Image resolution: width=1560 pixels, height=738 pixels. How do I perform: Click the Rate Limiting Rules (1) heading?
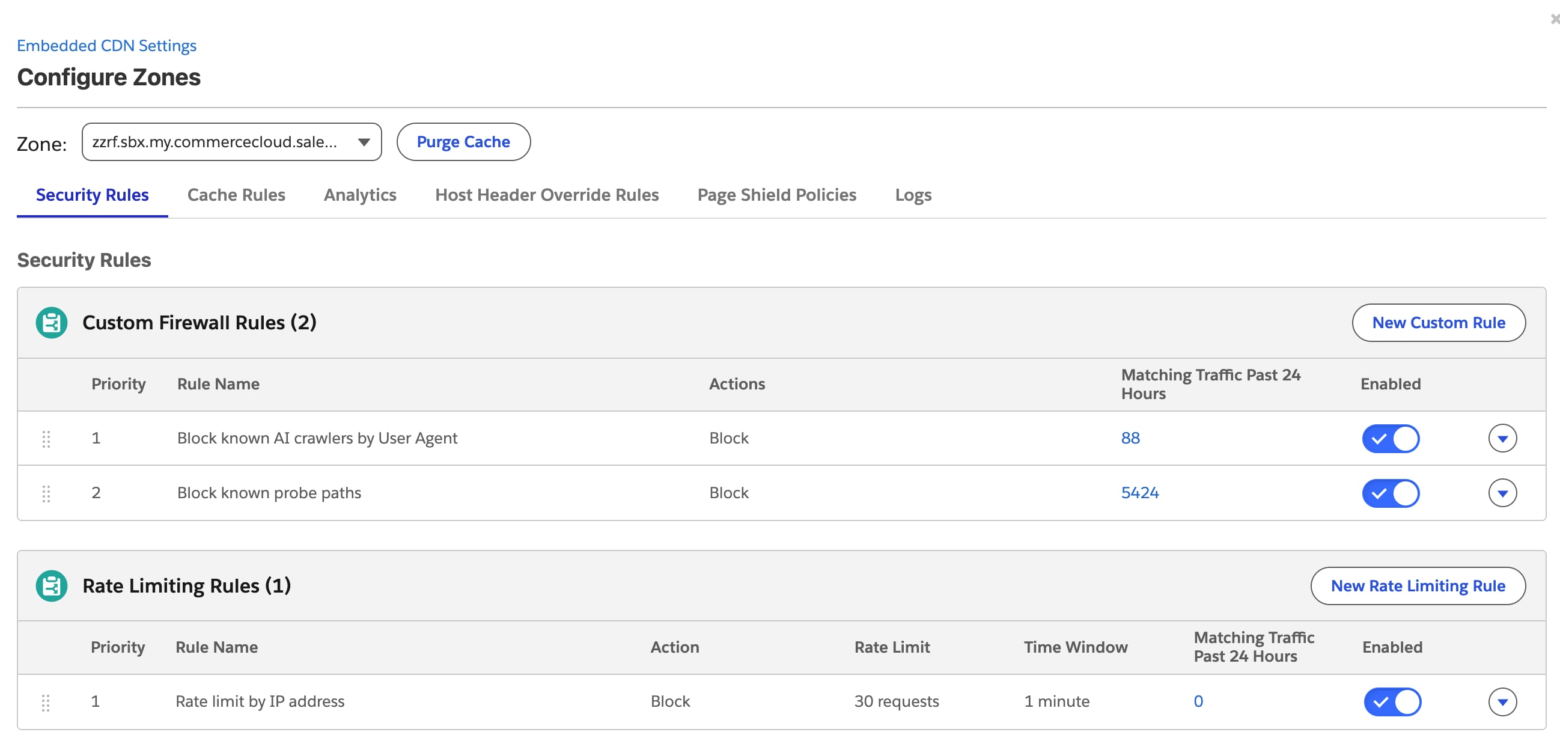click(186, 586)
